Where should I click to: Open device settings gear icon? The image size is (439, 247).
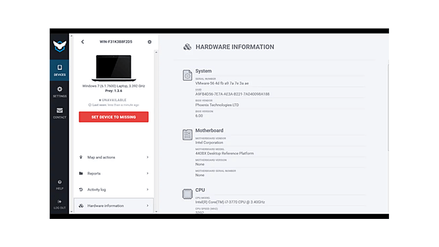(149, 42)
